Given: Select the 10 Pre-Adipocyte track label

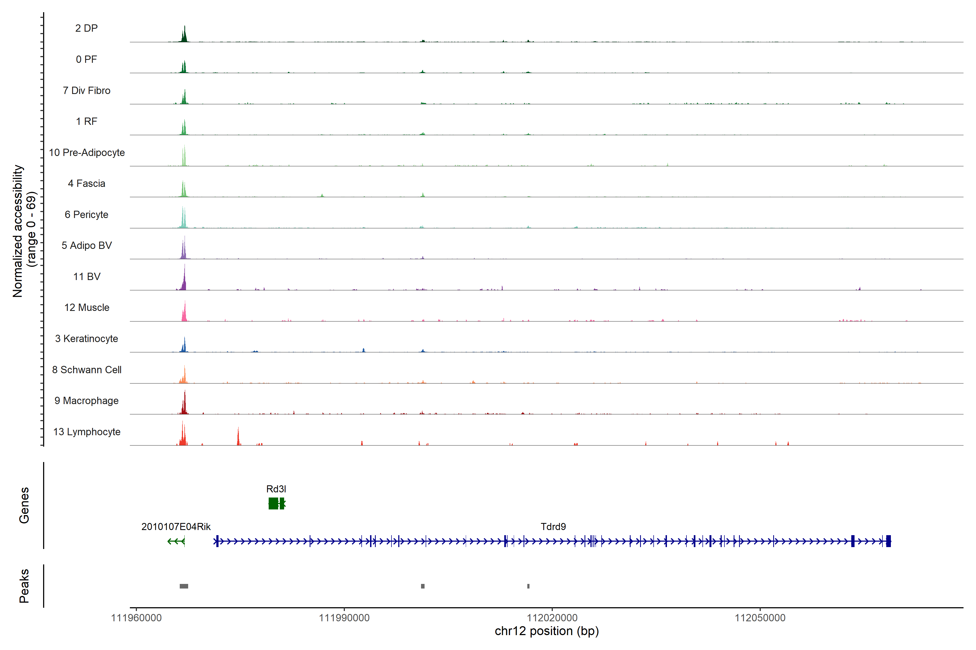Looking at the screenshot, I should click(87, 152).
